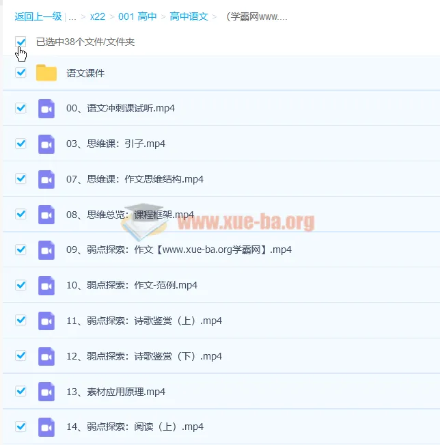Click video icon for 07、思维课：作文思维结构.mp4
Screen dimensions: 440x445
pos(46,179)
